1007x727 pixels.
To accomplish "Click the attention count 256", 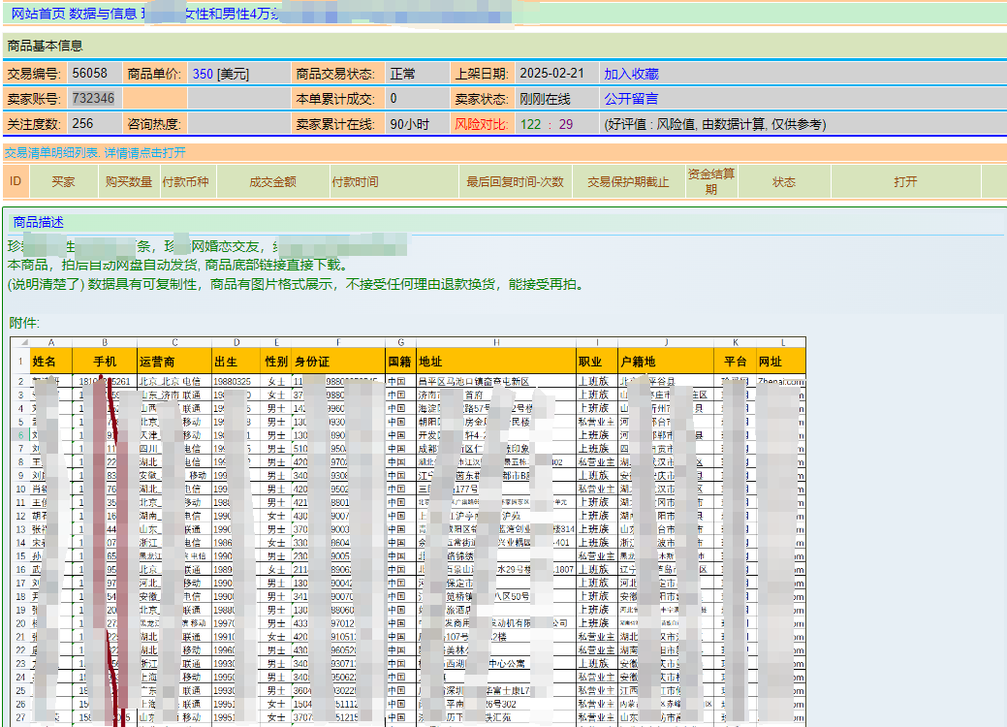I will point(82,123).
